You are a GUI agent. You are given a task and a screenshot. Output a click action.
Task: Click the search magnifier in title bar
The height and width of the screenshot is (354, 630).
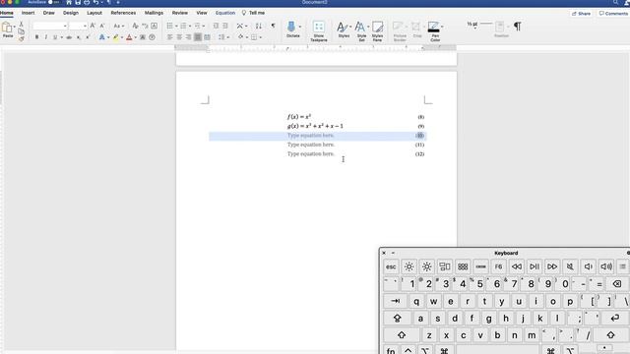[615, 2]
